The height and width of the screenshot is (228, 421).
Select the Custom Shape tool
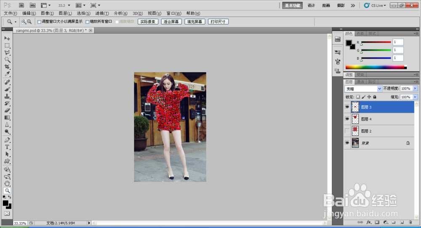7,161
